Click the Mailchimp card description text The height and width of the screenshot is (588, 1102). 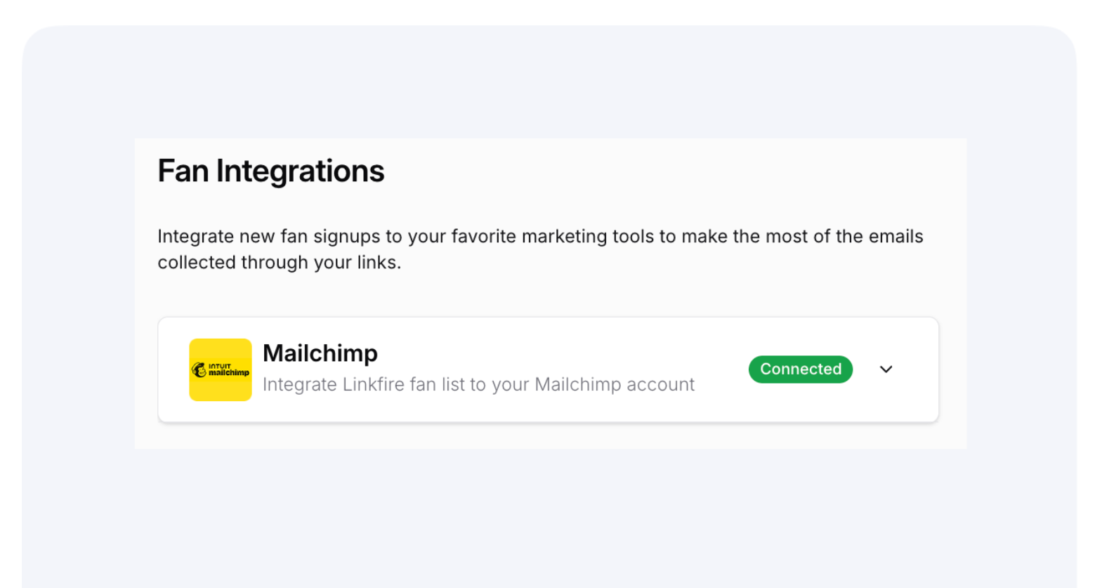tap(478, 385)
